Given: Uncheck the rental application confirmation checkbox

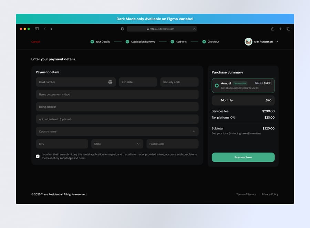Looking at the screenshot, I should (x=38, y=156).
